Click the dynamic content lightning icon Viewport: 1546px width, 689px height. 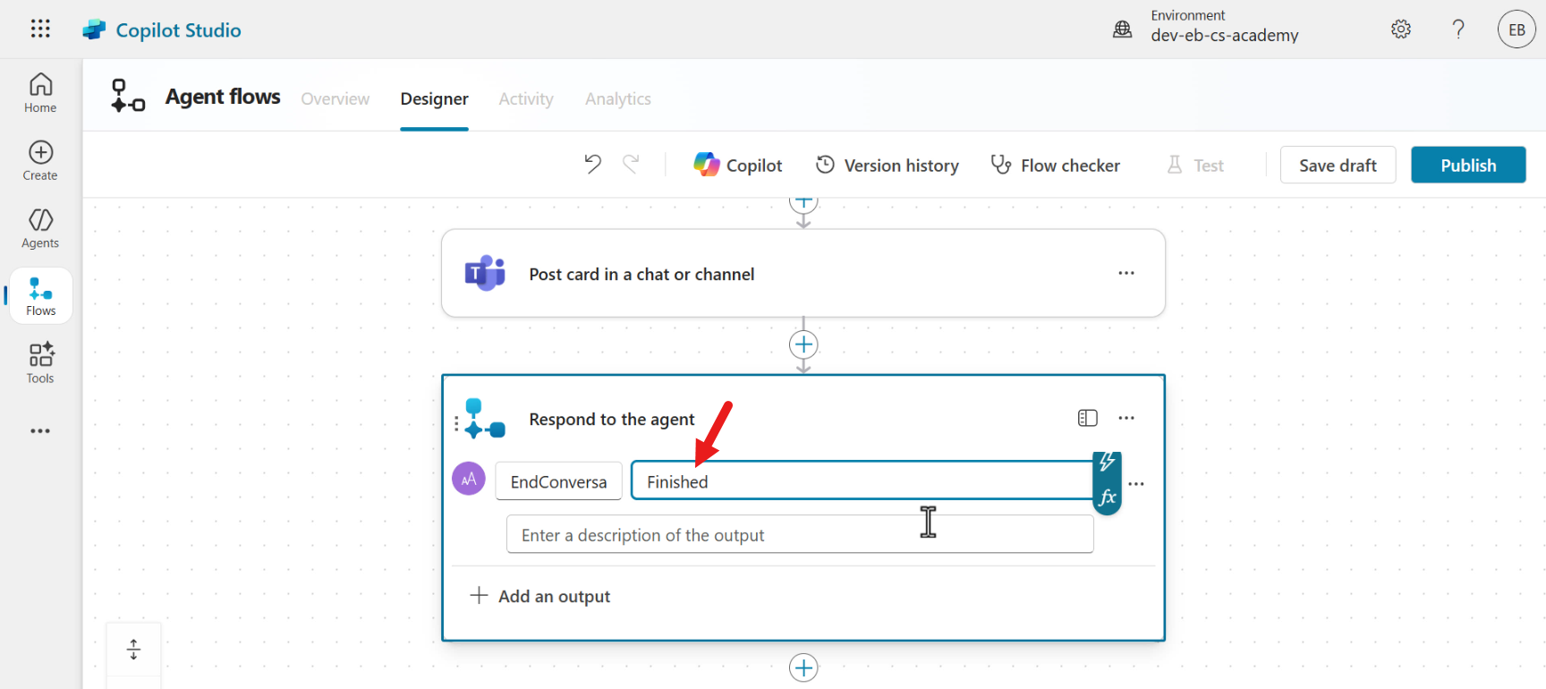tap(1108, 463)
